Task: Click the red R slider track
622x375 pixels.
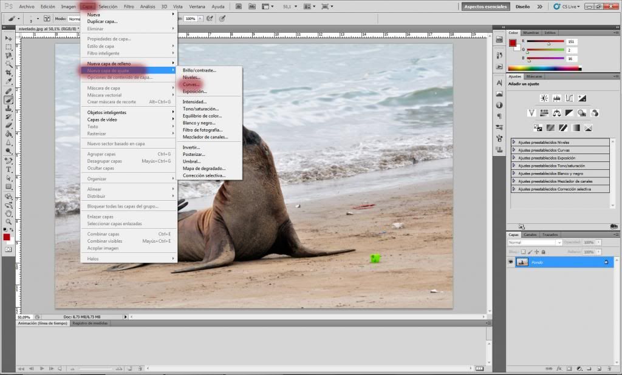Action: coord(545,41)
